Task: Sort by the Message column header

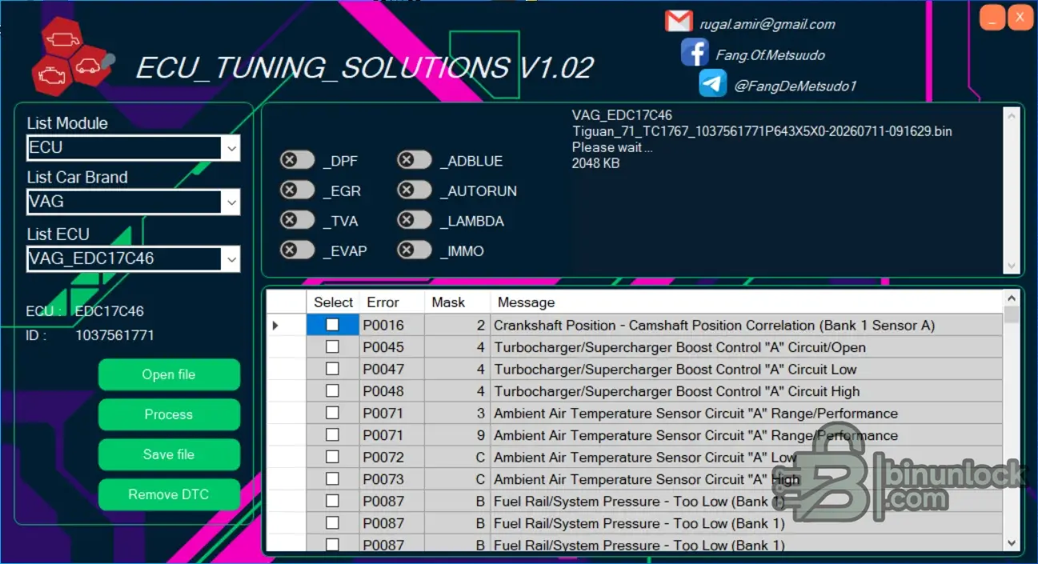Action: [x=746, y=302]
